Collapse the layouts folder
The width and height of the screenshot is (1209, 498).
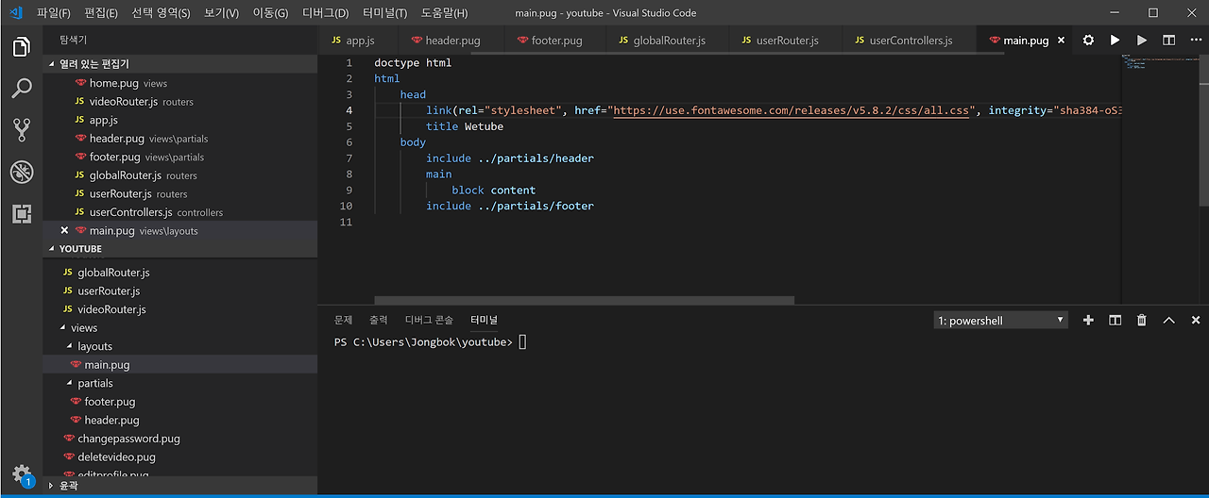pos(179,346)
